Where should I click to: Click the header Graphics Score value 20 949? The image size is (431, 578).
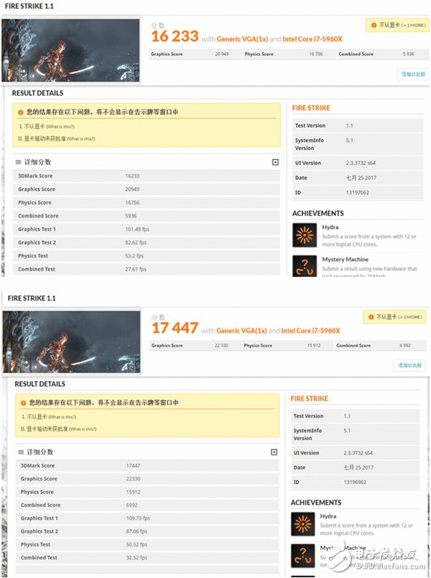coord(222,54)
